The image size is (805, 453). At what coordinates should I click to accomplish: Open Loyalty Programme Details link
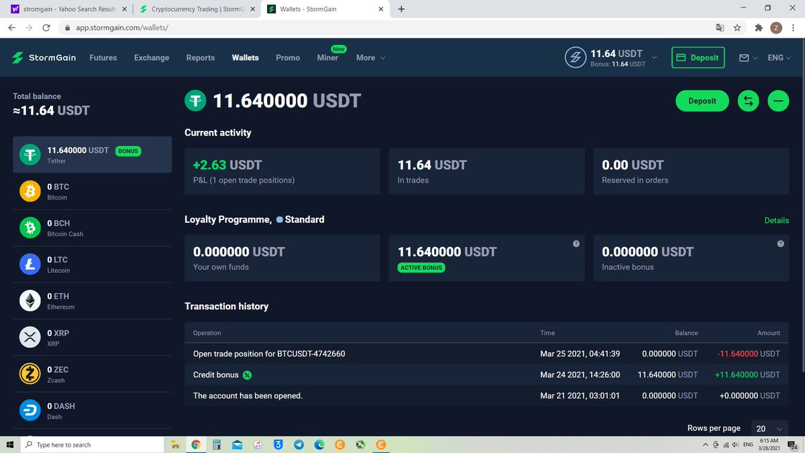point(776,220)
